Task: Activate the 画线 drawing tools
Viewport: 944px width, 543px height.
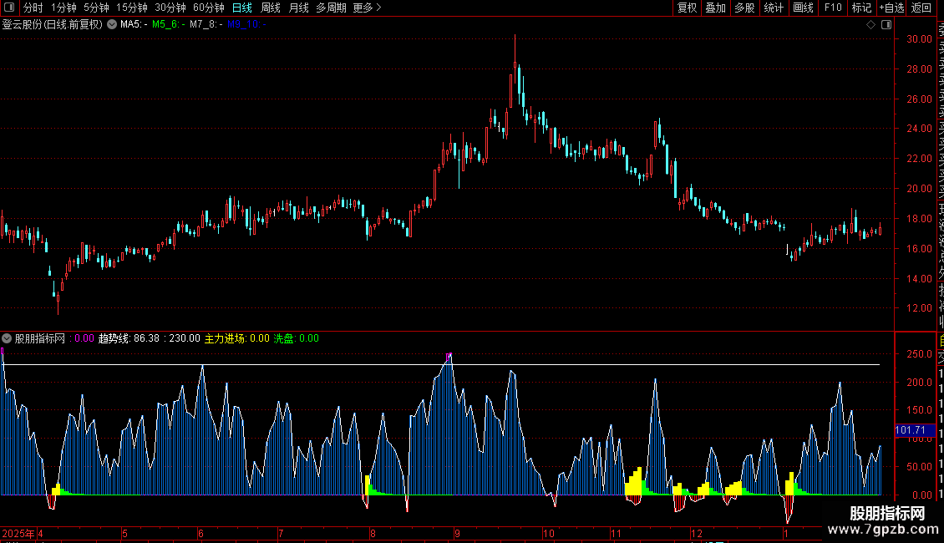Action: pos(803,8)
